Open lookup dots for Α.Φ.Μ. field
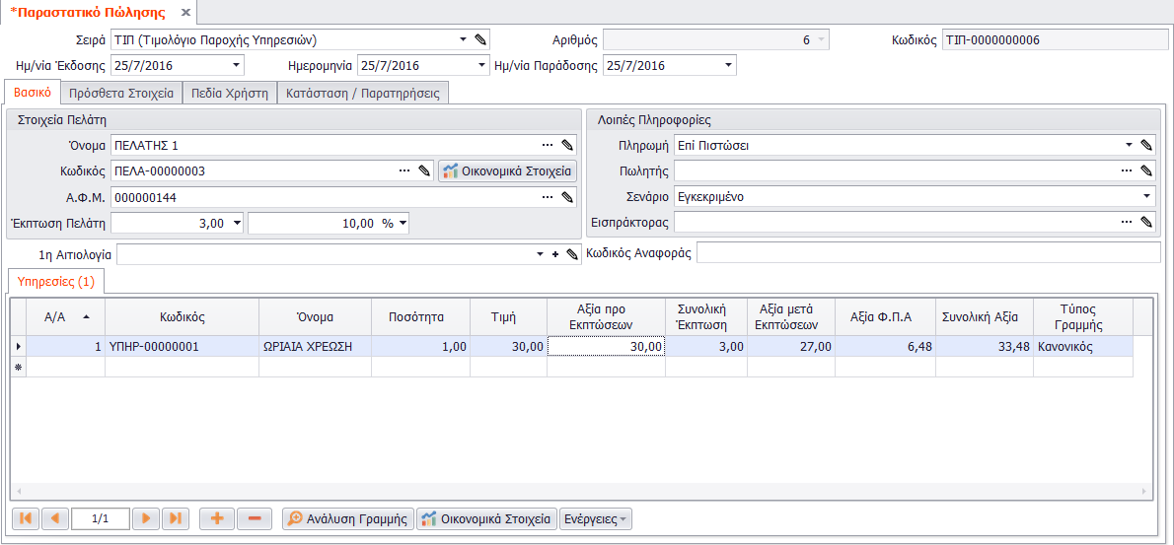This screenshot has height=545, width=1174. (x=548, y=197)
